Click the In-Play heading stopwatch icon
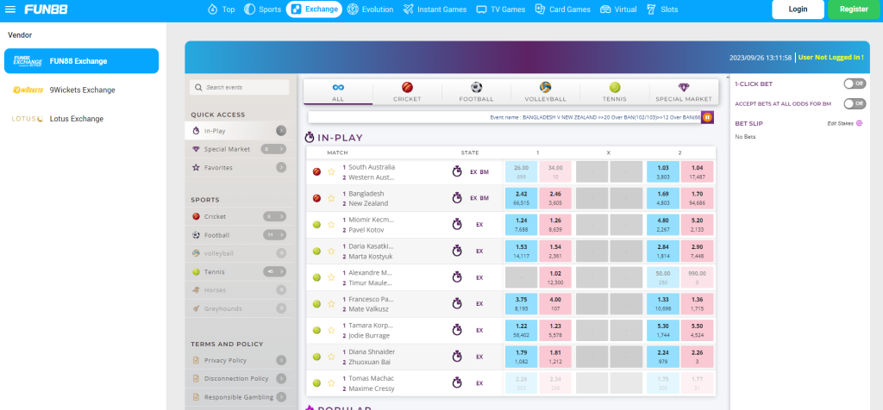Viewport: 883px width, 410px height. (310, 137)
